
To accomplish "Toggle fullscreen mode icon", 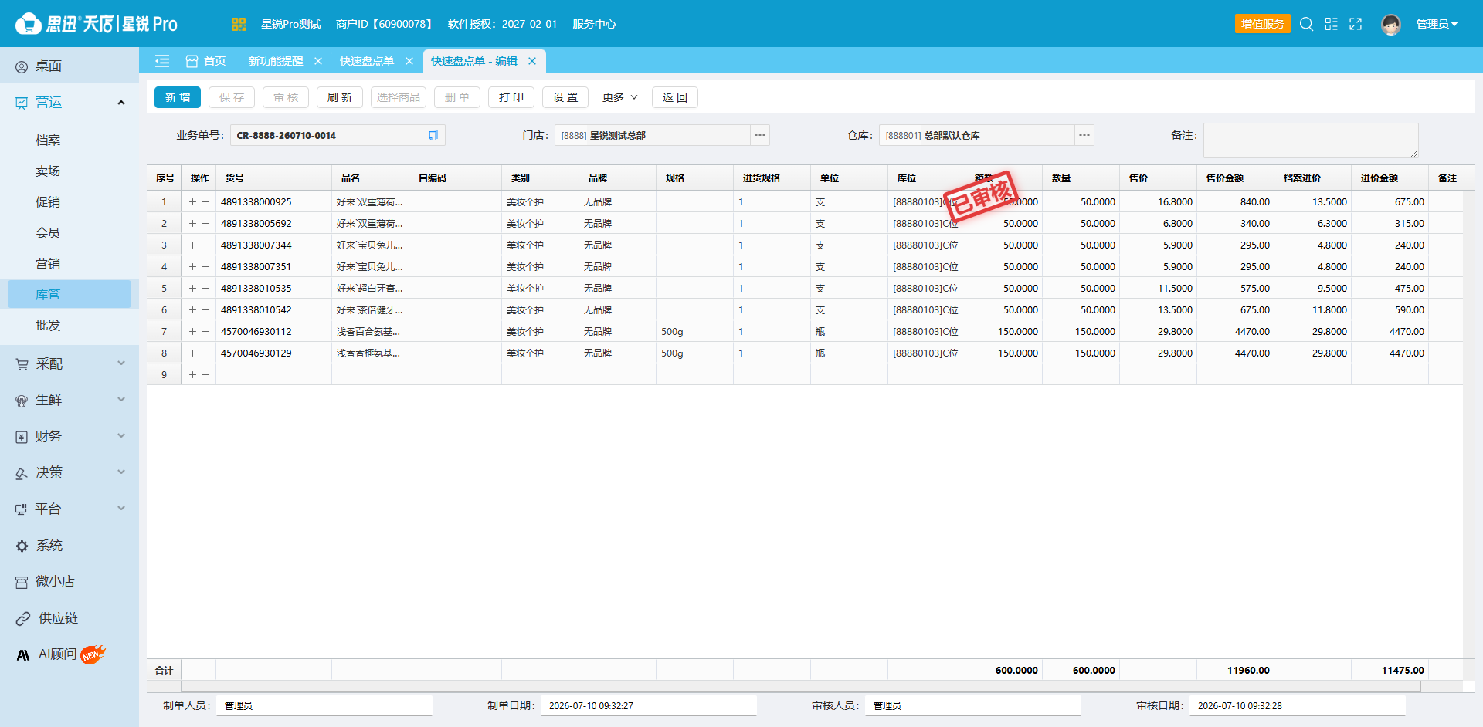I will [1356, 24].
